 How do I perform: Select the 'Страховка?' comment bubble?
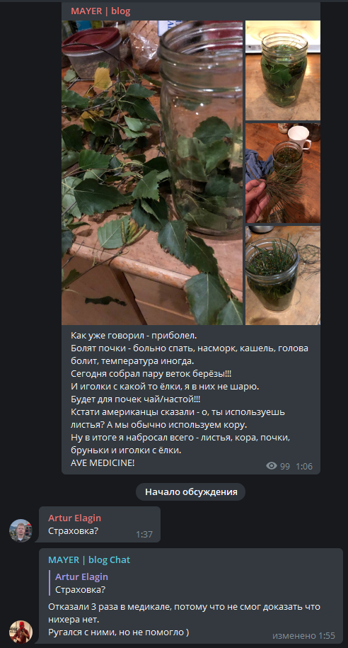point(100,525)
